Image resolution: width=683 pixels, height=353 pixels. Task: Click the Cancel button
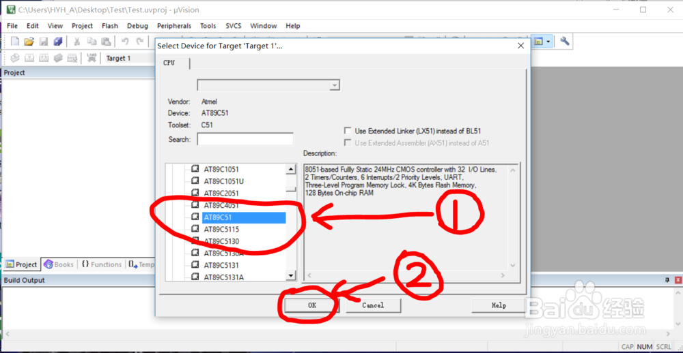coord(374,305)
